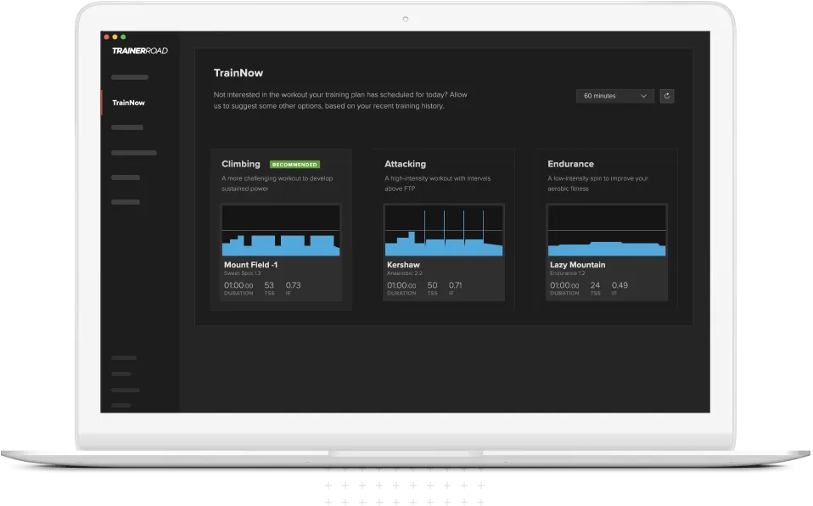Click the Anaerobic 2.2 label
The height and width of the screenshot is (506, 813).
tap(405, 273)
